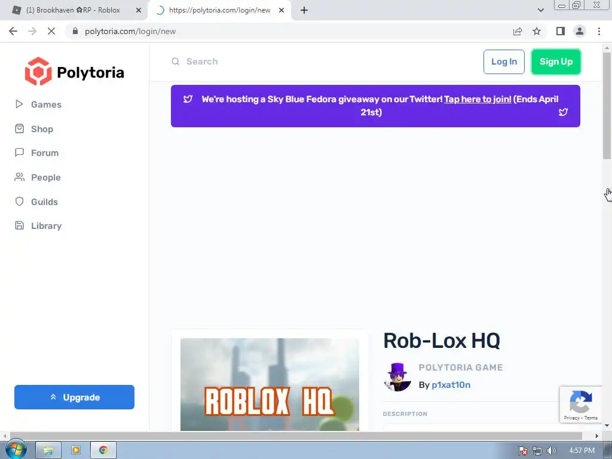Click the Library save icon
This screenshot has width=612, height=459.
pyautogui.click(x=19, y=225)
